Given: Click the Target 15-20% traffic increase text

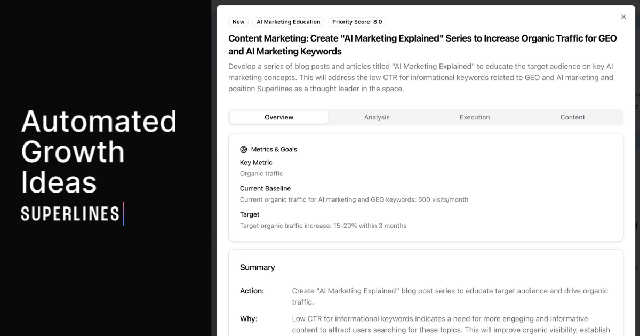Looking at the screenshot, I should [x=323, y=226].
